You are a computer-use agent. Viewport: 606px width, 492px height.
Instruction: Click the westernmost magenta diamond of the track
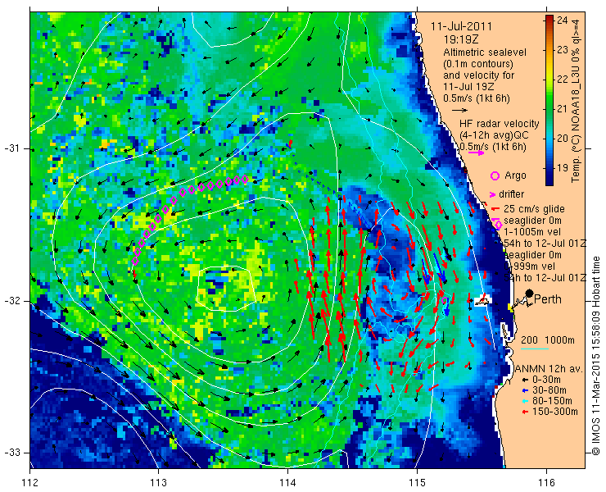click(x=135, y=261)
